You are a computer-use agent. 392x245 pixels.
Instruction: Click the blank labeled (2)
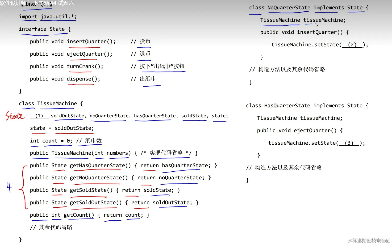[x=352, y=45]
